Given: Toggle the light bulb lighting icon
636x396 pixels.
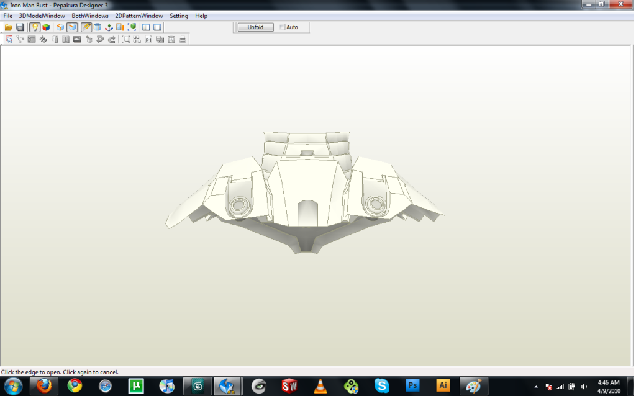Looking at the screenshot, I should point(35,27).
